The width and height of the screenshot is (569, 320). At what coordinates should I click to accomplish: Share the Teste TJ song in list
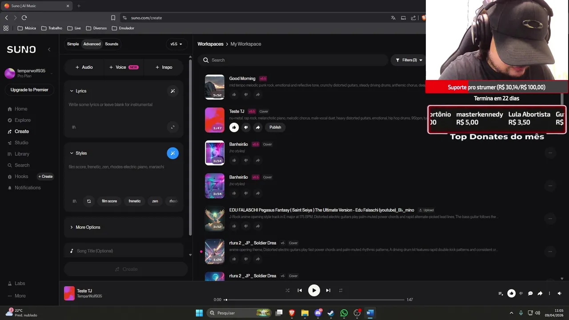coord(258,127)
